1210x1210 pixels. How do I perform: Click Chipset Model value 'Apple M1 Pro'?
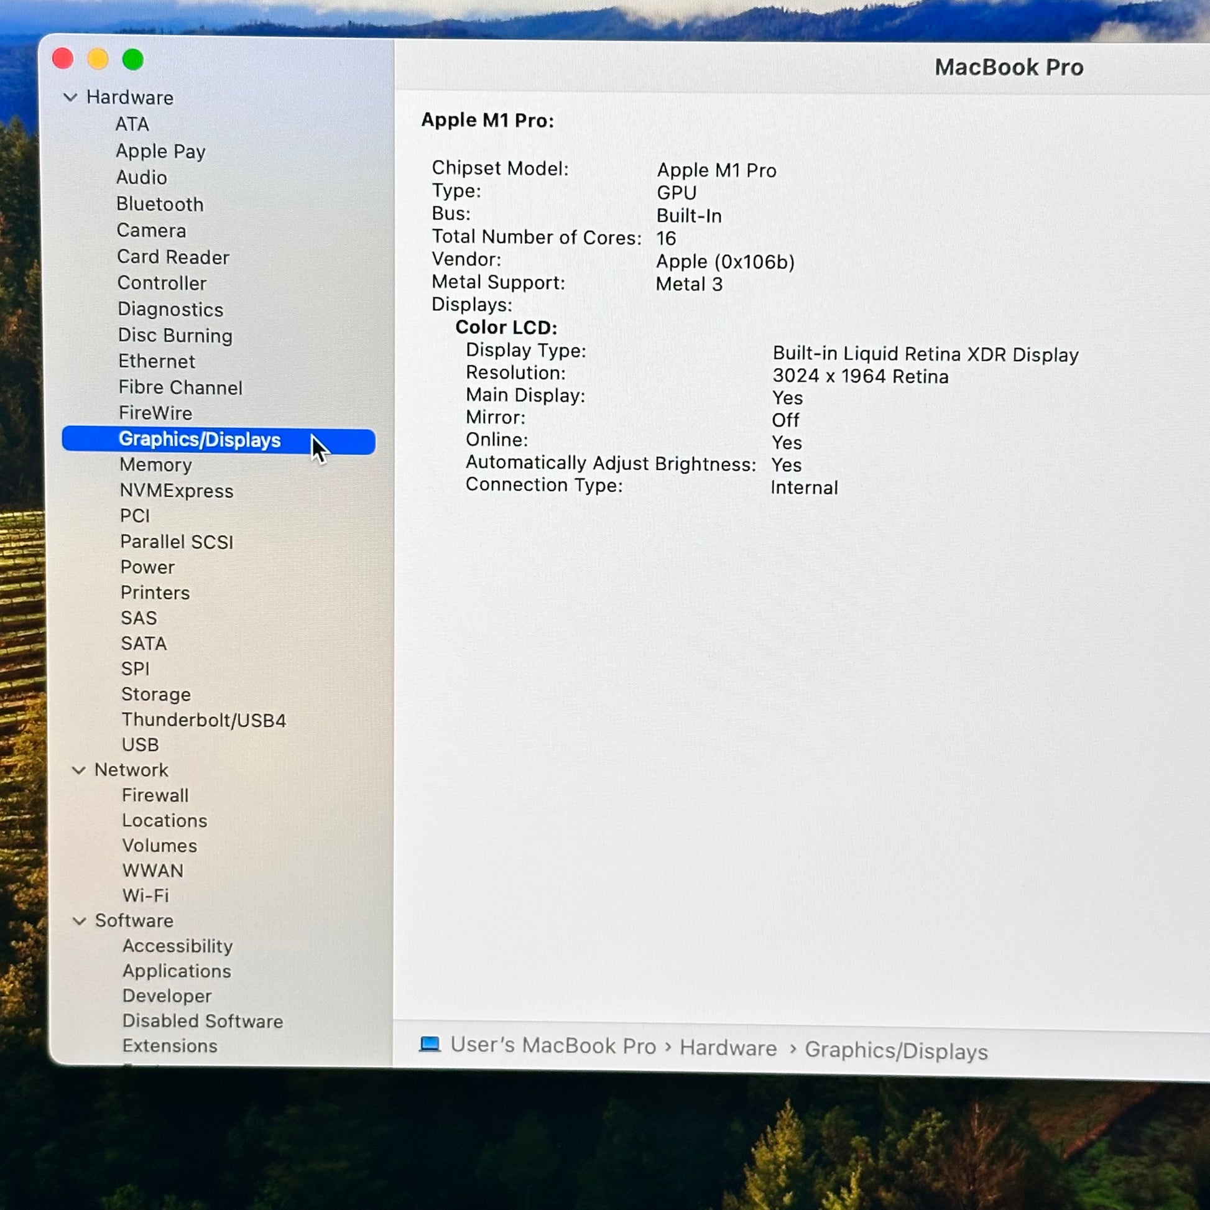[716, 170]
